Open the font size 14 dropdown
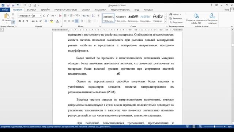Screen dimensions: 234x132 pyautogui.click(x=41, y=16)
